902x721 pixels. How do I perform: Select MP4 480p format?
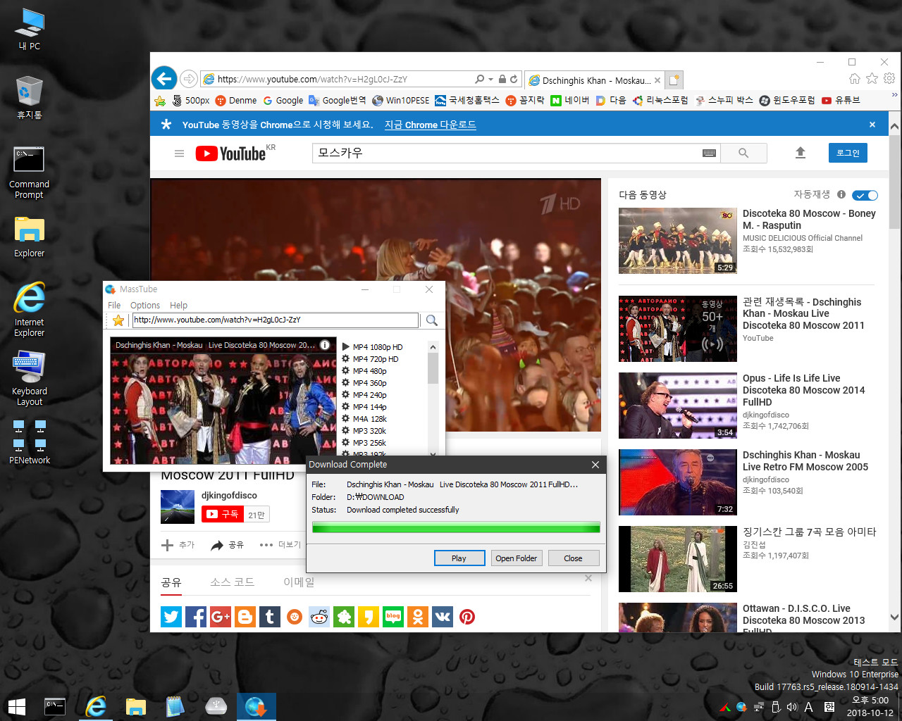pyautogui.click(x=364, y=371)
